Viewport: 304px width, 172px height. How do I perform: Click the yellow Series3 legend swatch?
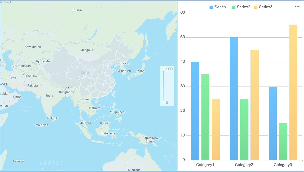[255, 7]
